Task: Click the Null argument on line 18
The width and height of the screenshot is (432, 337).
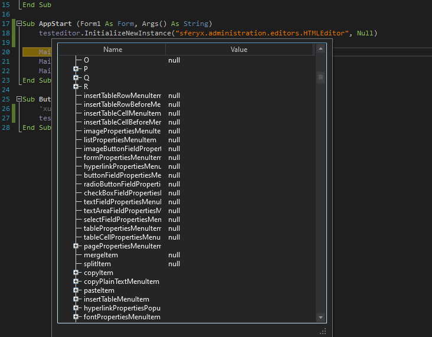Action: pos(365,33)
